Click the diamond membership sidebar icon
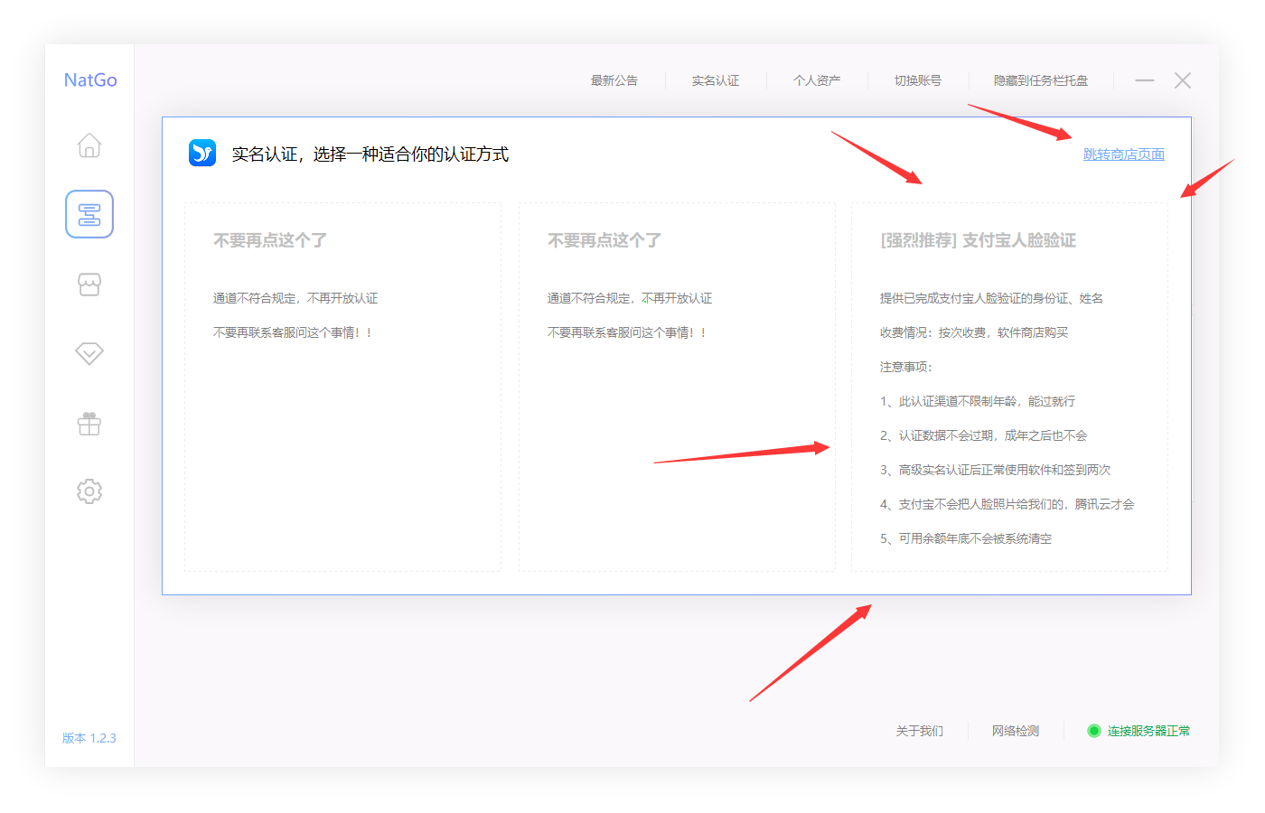The width and height of the screenshot is (1265, 813). point(89,352)
